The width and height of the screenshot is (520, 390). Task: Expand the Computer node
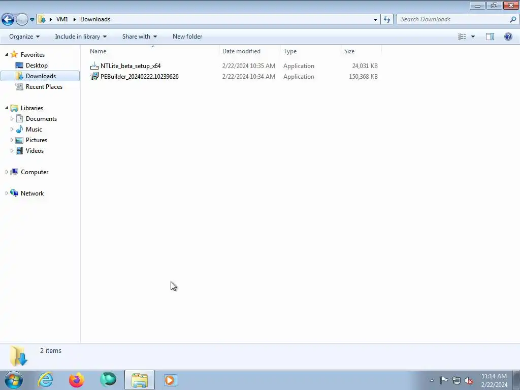tap(7, 172)
